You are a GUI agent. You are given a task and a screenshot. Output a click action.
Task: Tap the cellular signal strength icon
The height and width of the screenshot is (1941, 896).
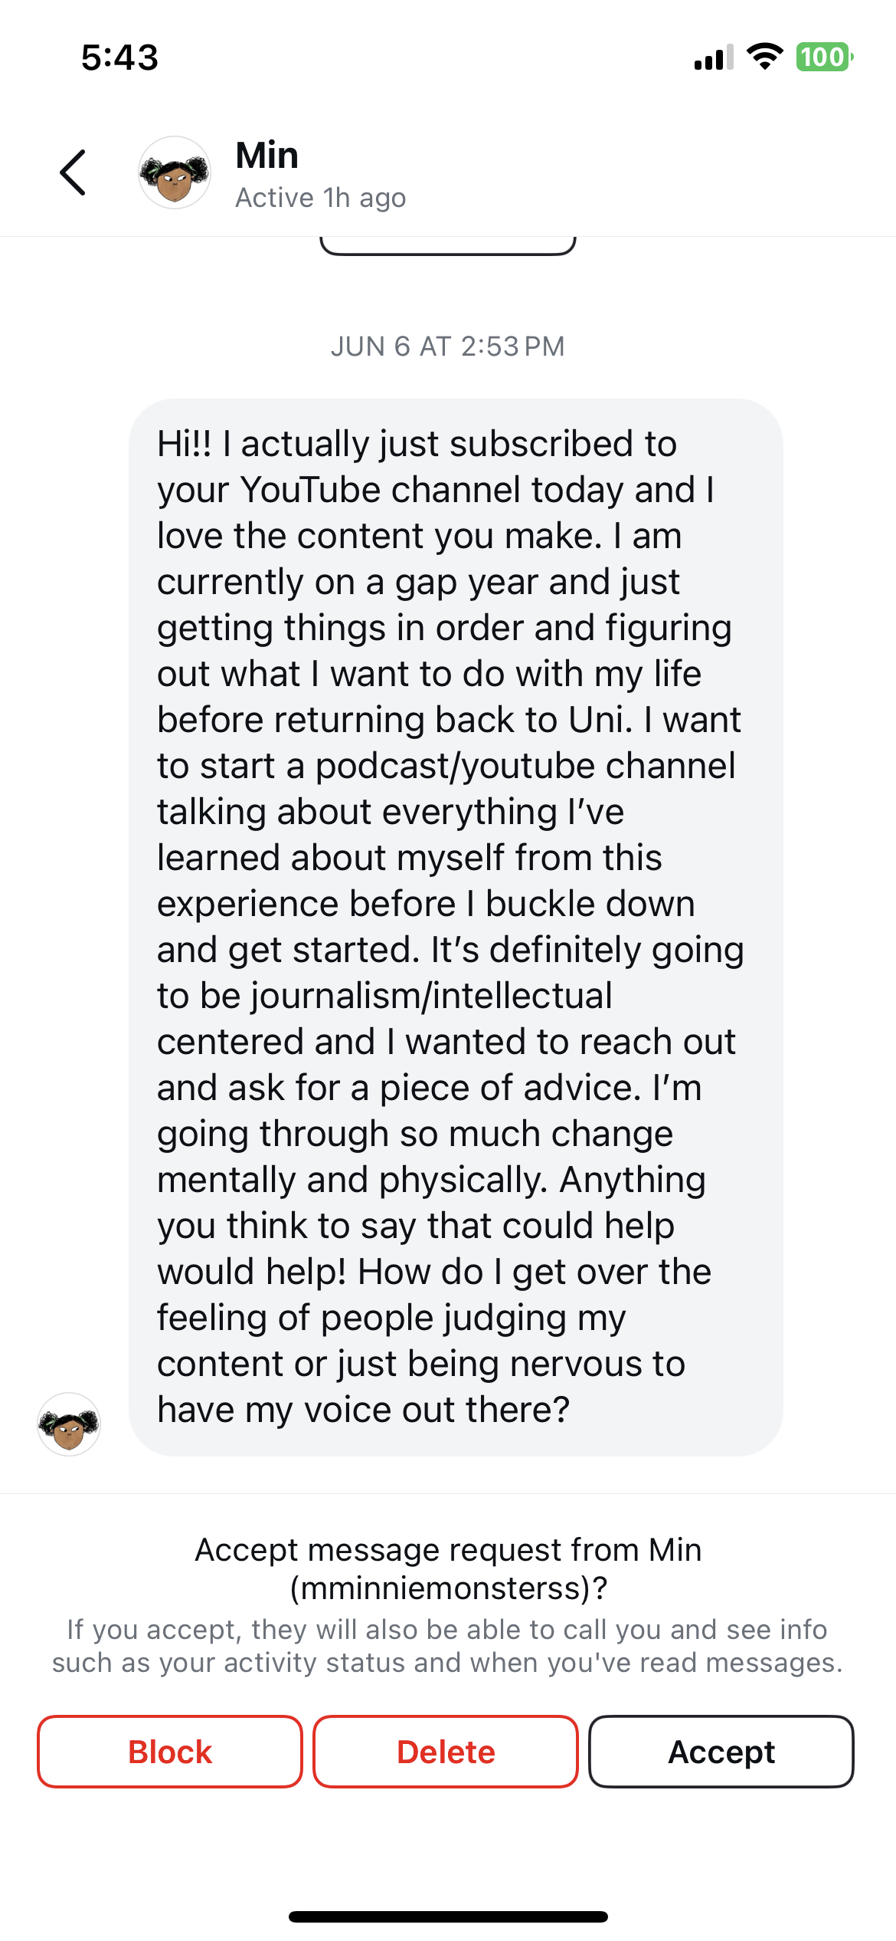713,57
